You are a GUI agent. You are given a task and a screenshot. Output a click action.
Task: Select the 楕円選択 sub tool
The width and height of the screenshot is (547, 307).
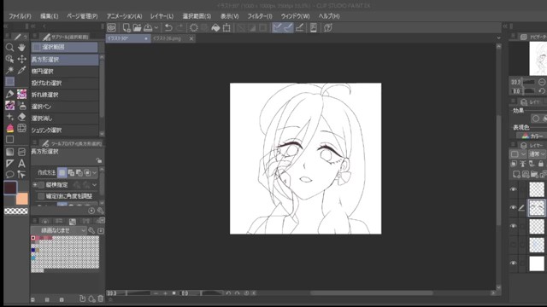[x=65, y=72]
